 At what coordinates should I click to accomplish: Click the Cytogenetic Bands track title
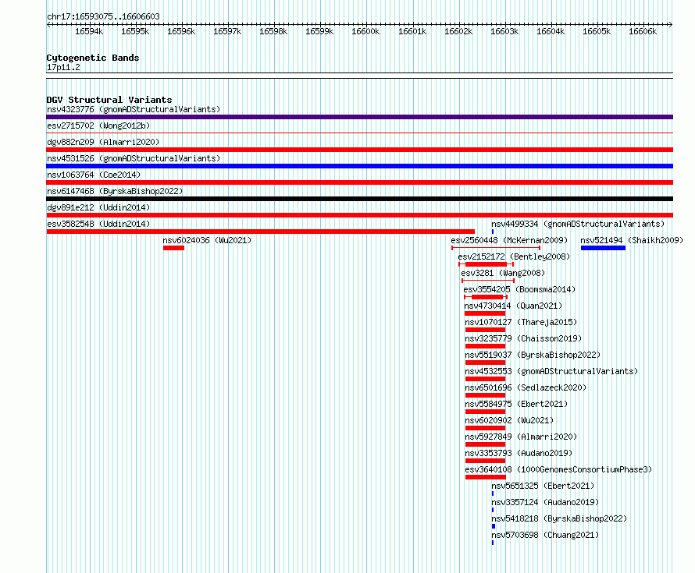[93, 58]
